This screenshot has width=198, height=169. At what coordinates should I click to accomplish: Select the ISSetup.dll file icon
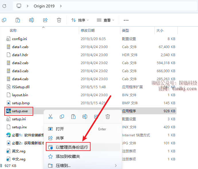point(8,87)
